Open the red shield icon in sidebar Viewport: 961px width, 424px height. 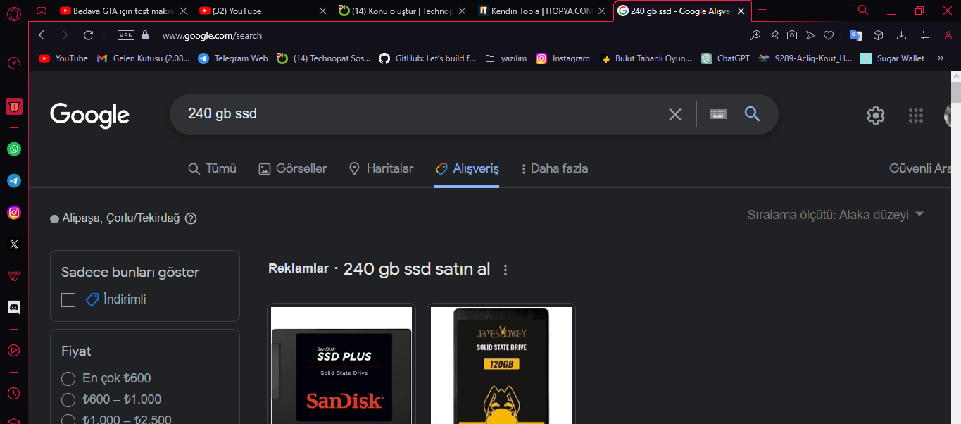(14, 106)
